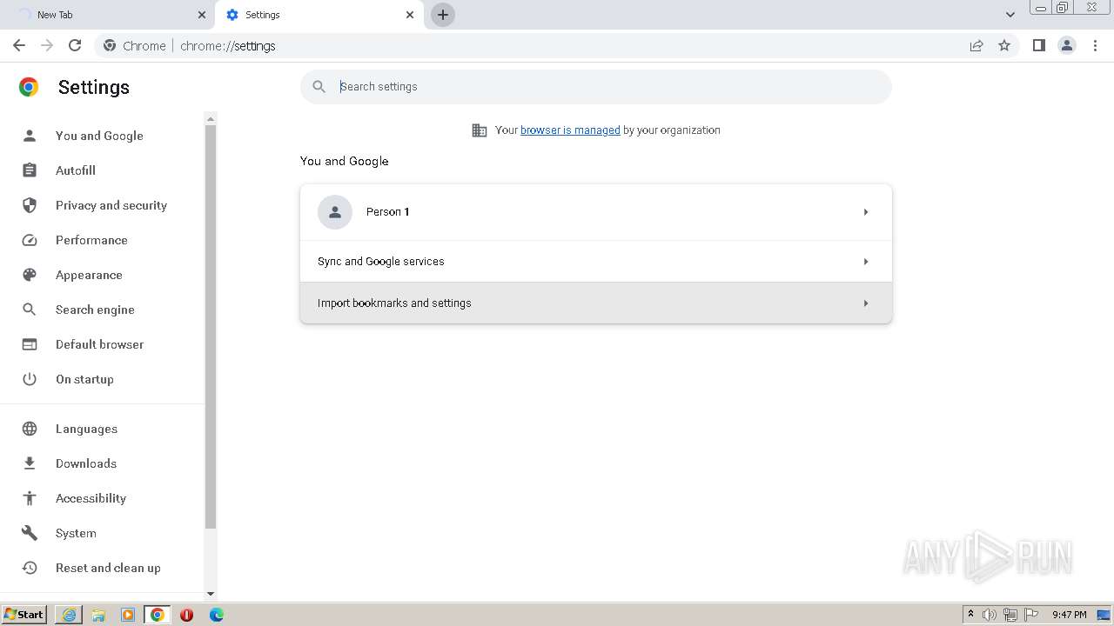Bookmark this tab with star icon
Viewport: 1114px width, 626px height.
tap(1004, 45)
